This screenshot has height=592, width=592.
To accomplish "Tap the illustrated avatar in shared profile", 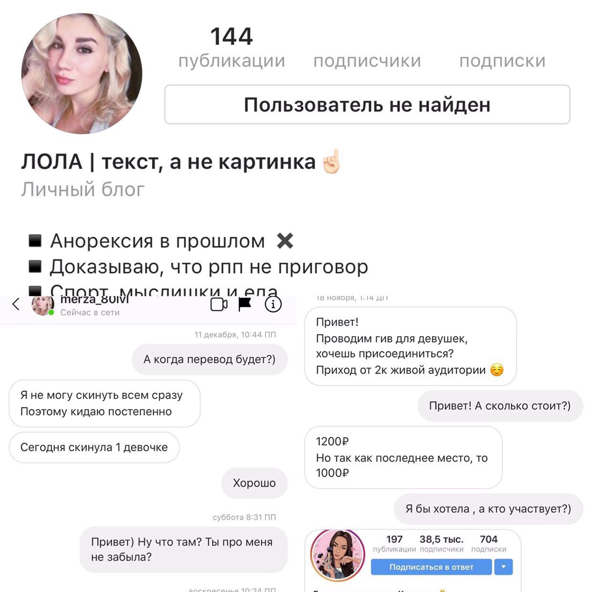I will (337, 555).
